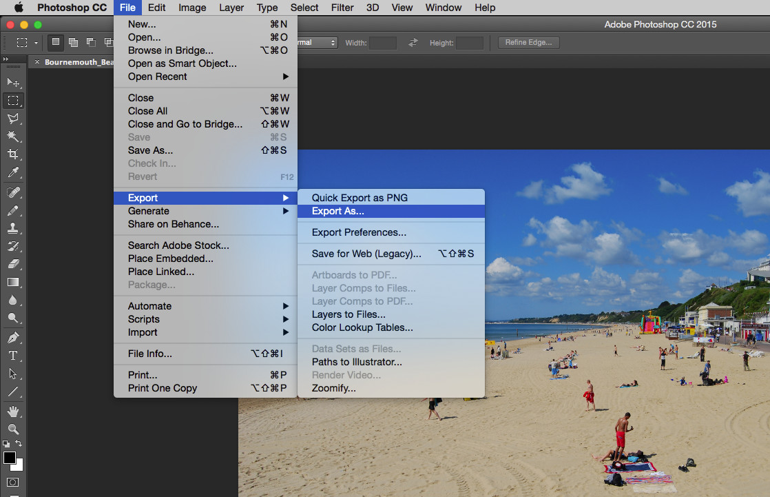
Task: Select the Line tool
Action: 13,392
